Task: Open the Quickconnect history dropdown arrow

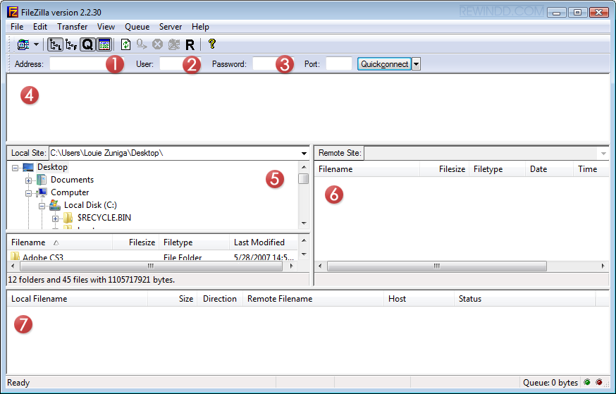Action: coord(416,64)
